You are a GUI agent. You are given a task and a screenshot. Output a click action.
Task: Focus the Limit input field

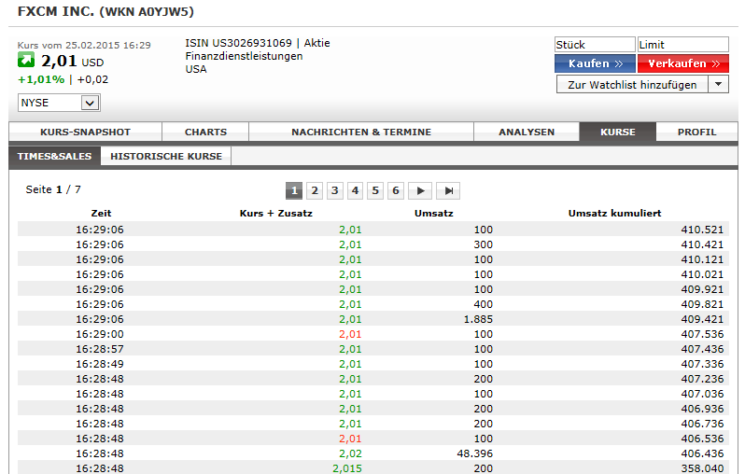click(683, 45)
